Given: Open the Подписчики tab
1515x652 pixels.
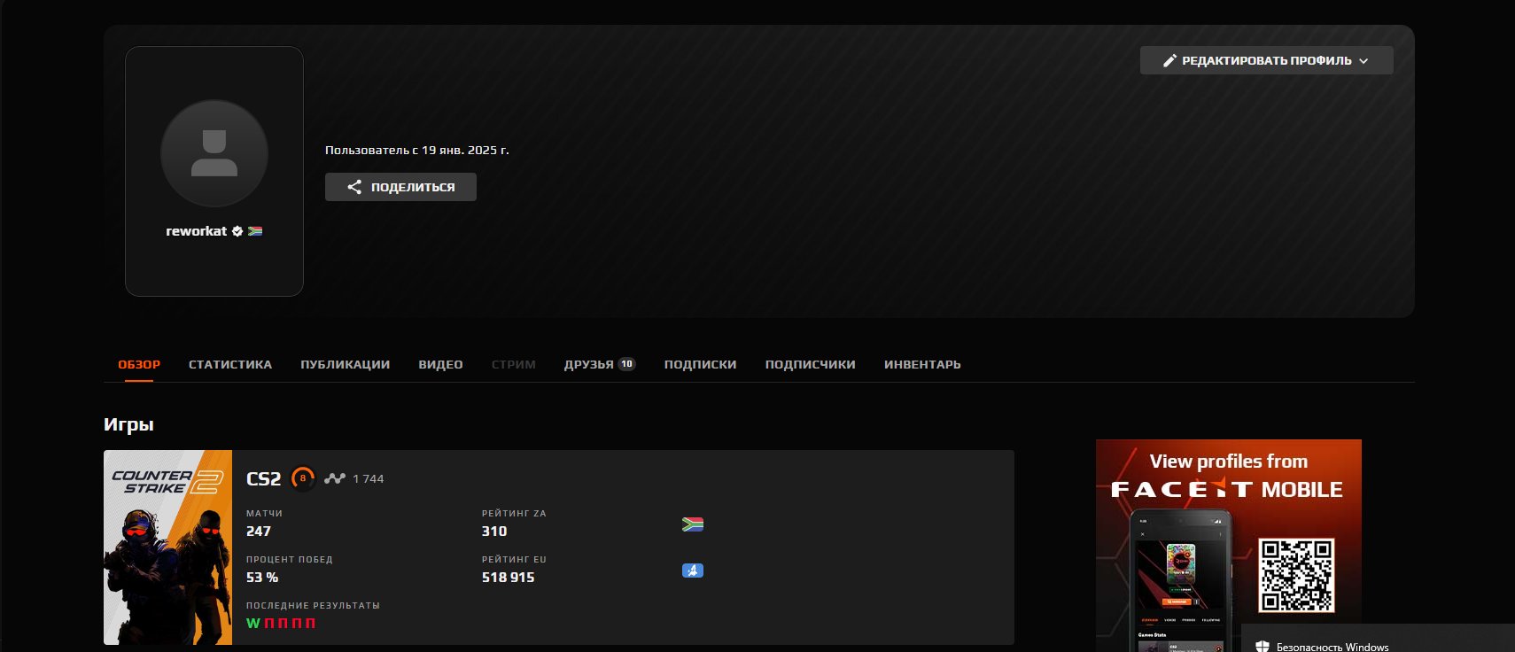Looking at the screenshot, I should pyautogui.click(x=810, y=364).
